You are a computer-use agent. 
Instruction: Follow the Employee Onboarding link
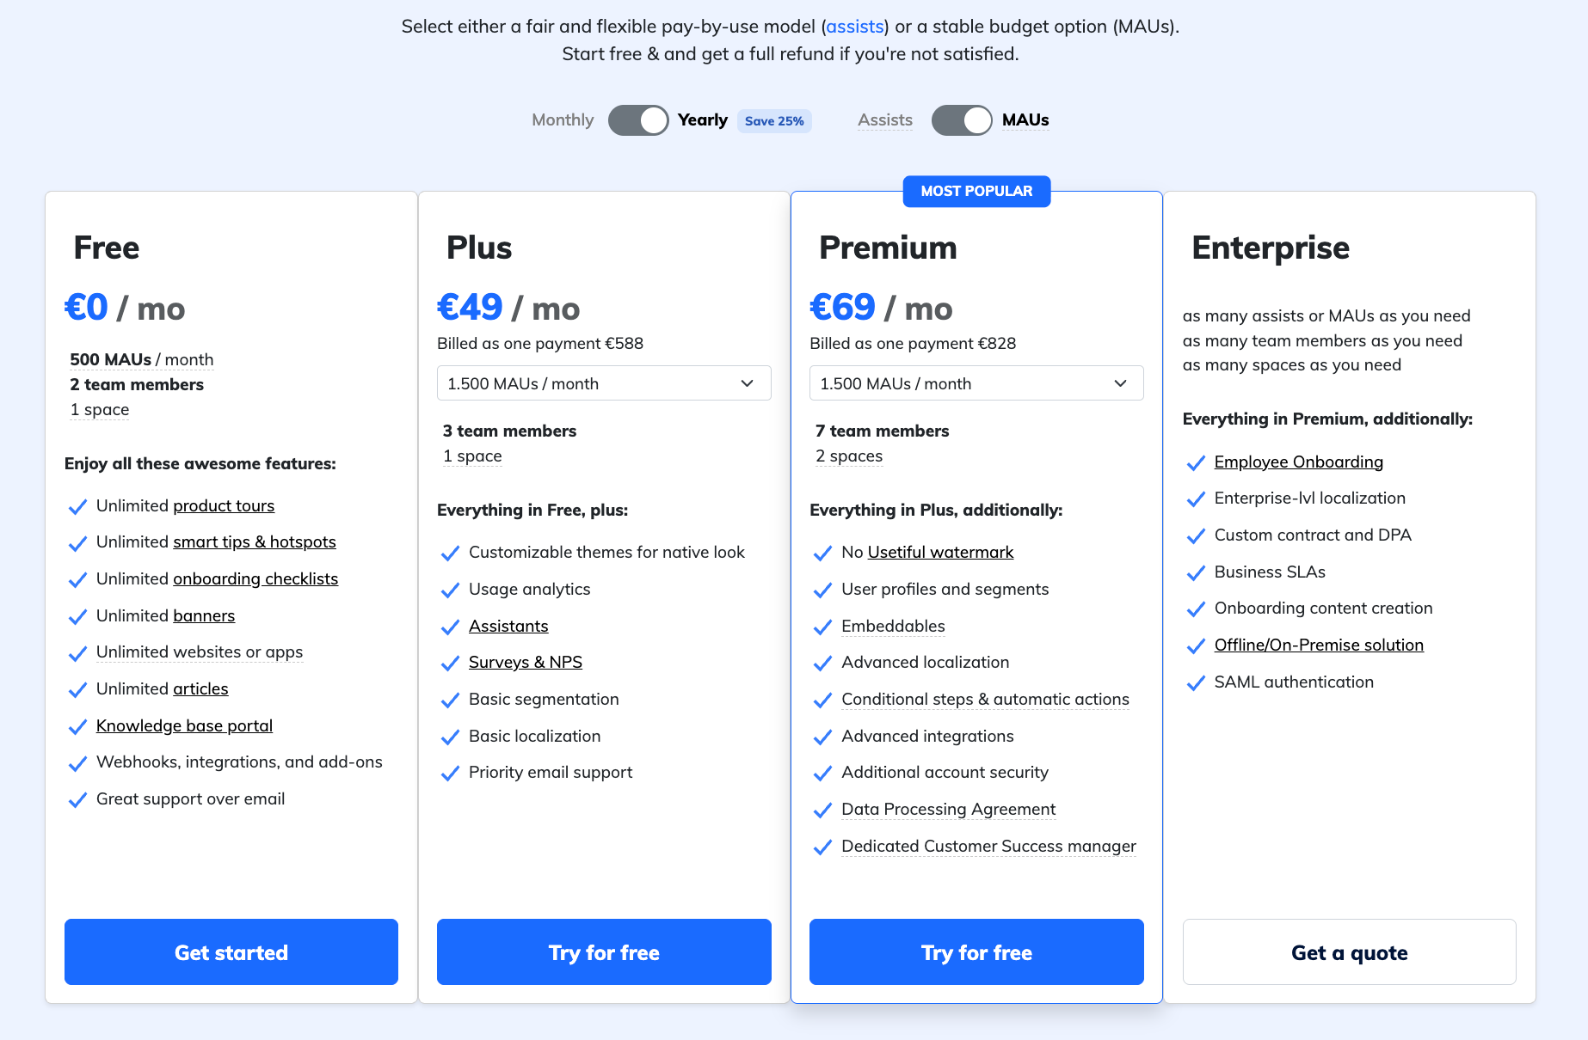click(1298, 462)
